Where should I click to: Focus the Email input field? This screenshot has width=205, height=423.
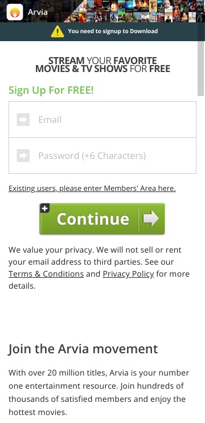[102, 119]
